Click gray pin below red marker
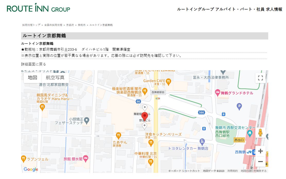Image resolution: width=286 pixels, height=179 pixels. 144,126
